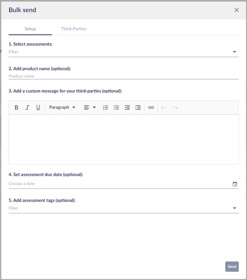Insert a link into the message
The height and width of the screenshot is (280, 247).
tap(151, 107)
